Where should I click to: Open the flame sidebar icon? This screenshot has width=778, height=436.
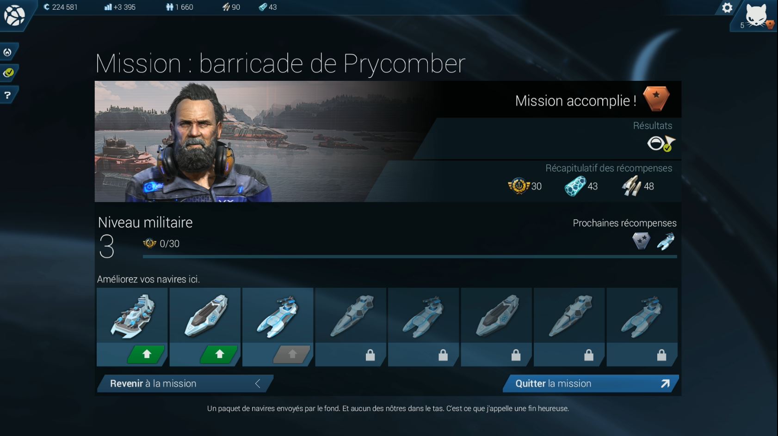7,52
